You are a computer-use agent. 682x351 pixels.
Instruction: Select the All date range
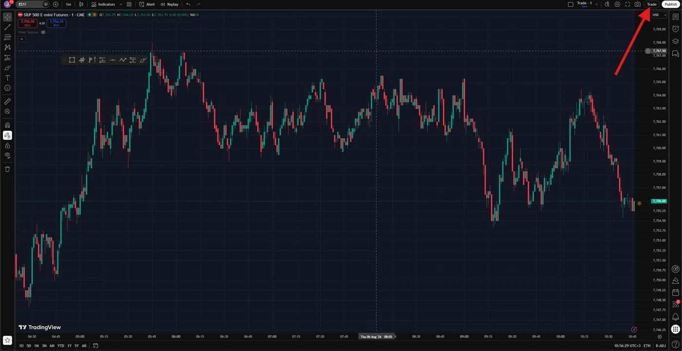click(84, 346)
